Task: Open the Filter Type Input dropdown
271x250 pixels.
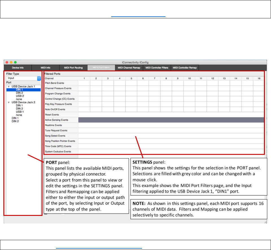Action: (24, 78)
